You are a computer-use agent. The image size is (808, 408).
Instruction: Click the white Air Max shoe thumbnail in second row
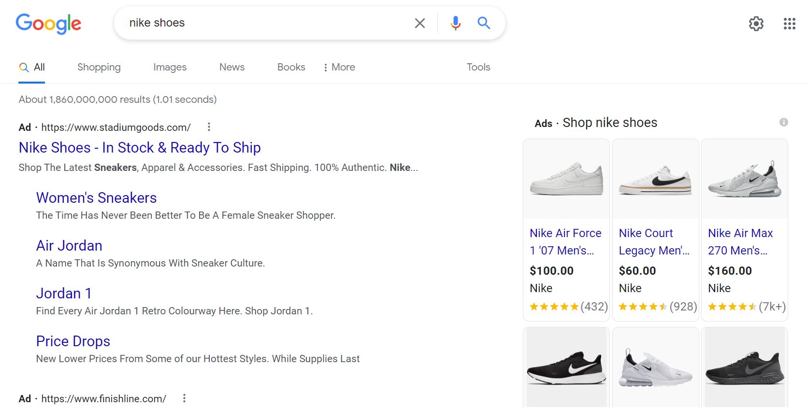coord(656,367)
